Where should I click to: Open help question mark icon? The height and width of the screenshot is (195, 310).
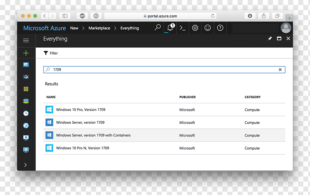point(220,28)
